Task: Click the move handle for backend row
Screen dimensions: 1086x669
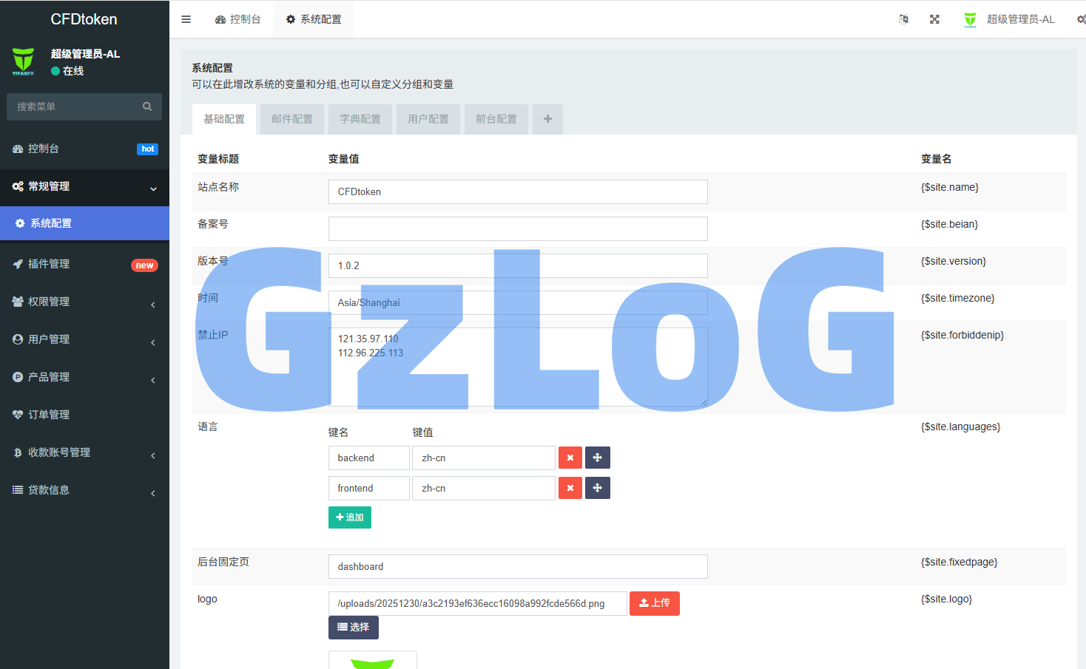Action: click(597, 458)
